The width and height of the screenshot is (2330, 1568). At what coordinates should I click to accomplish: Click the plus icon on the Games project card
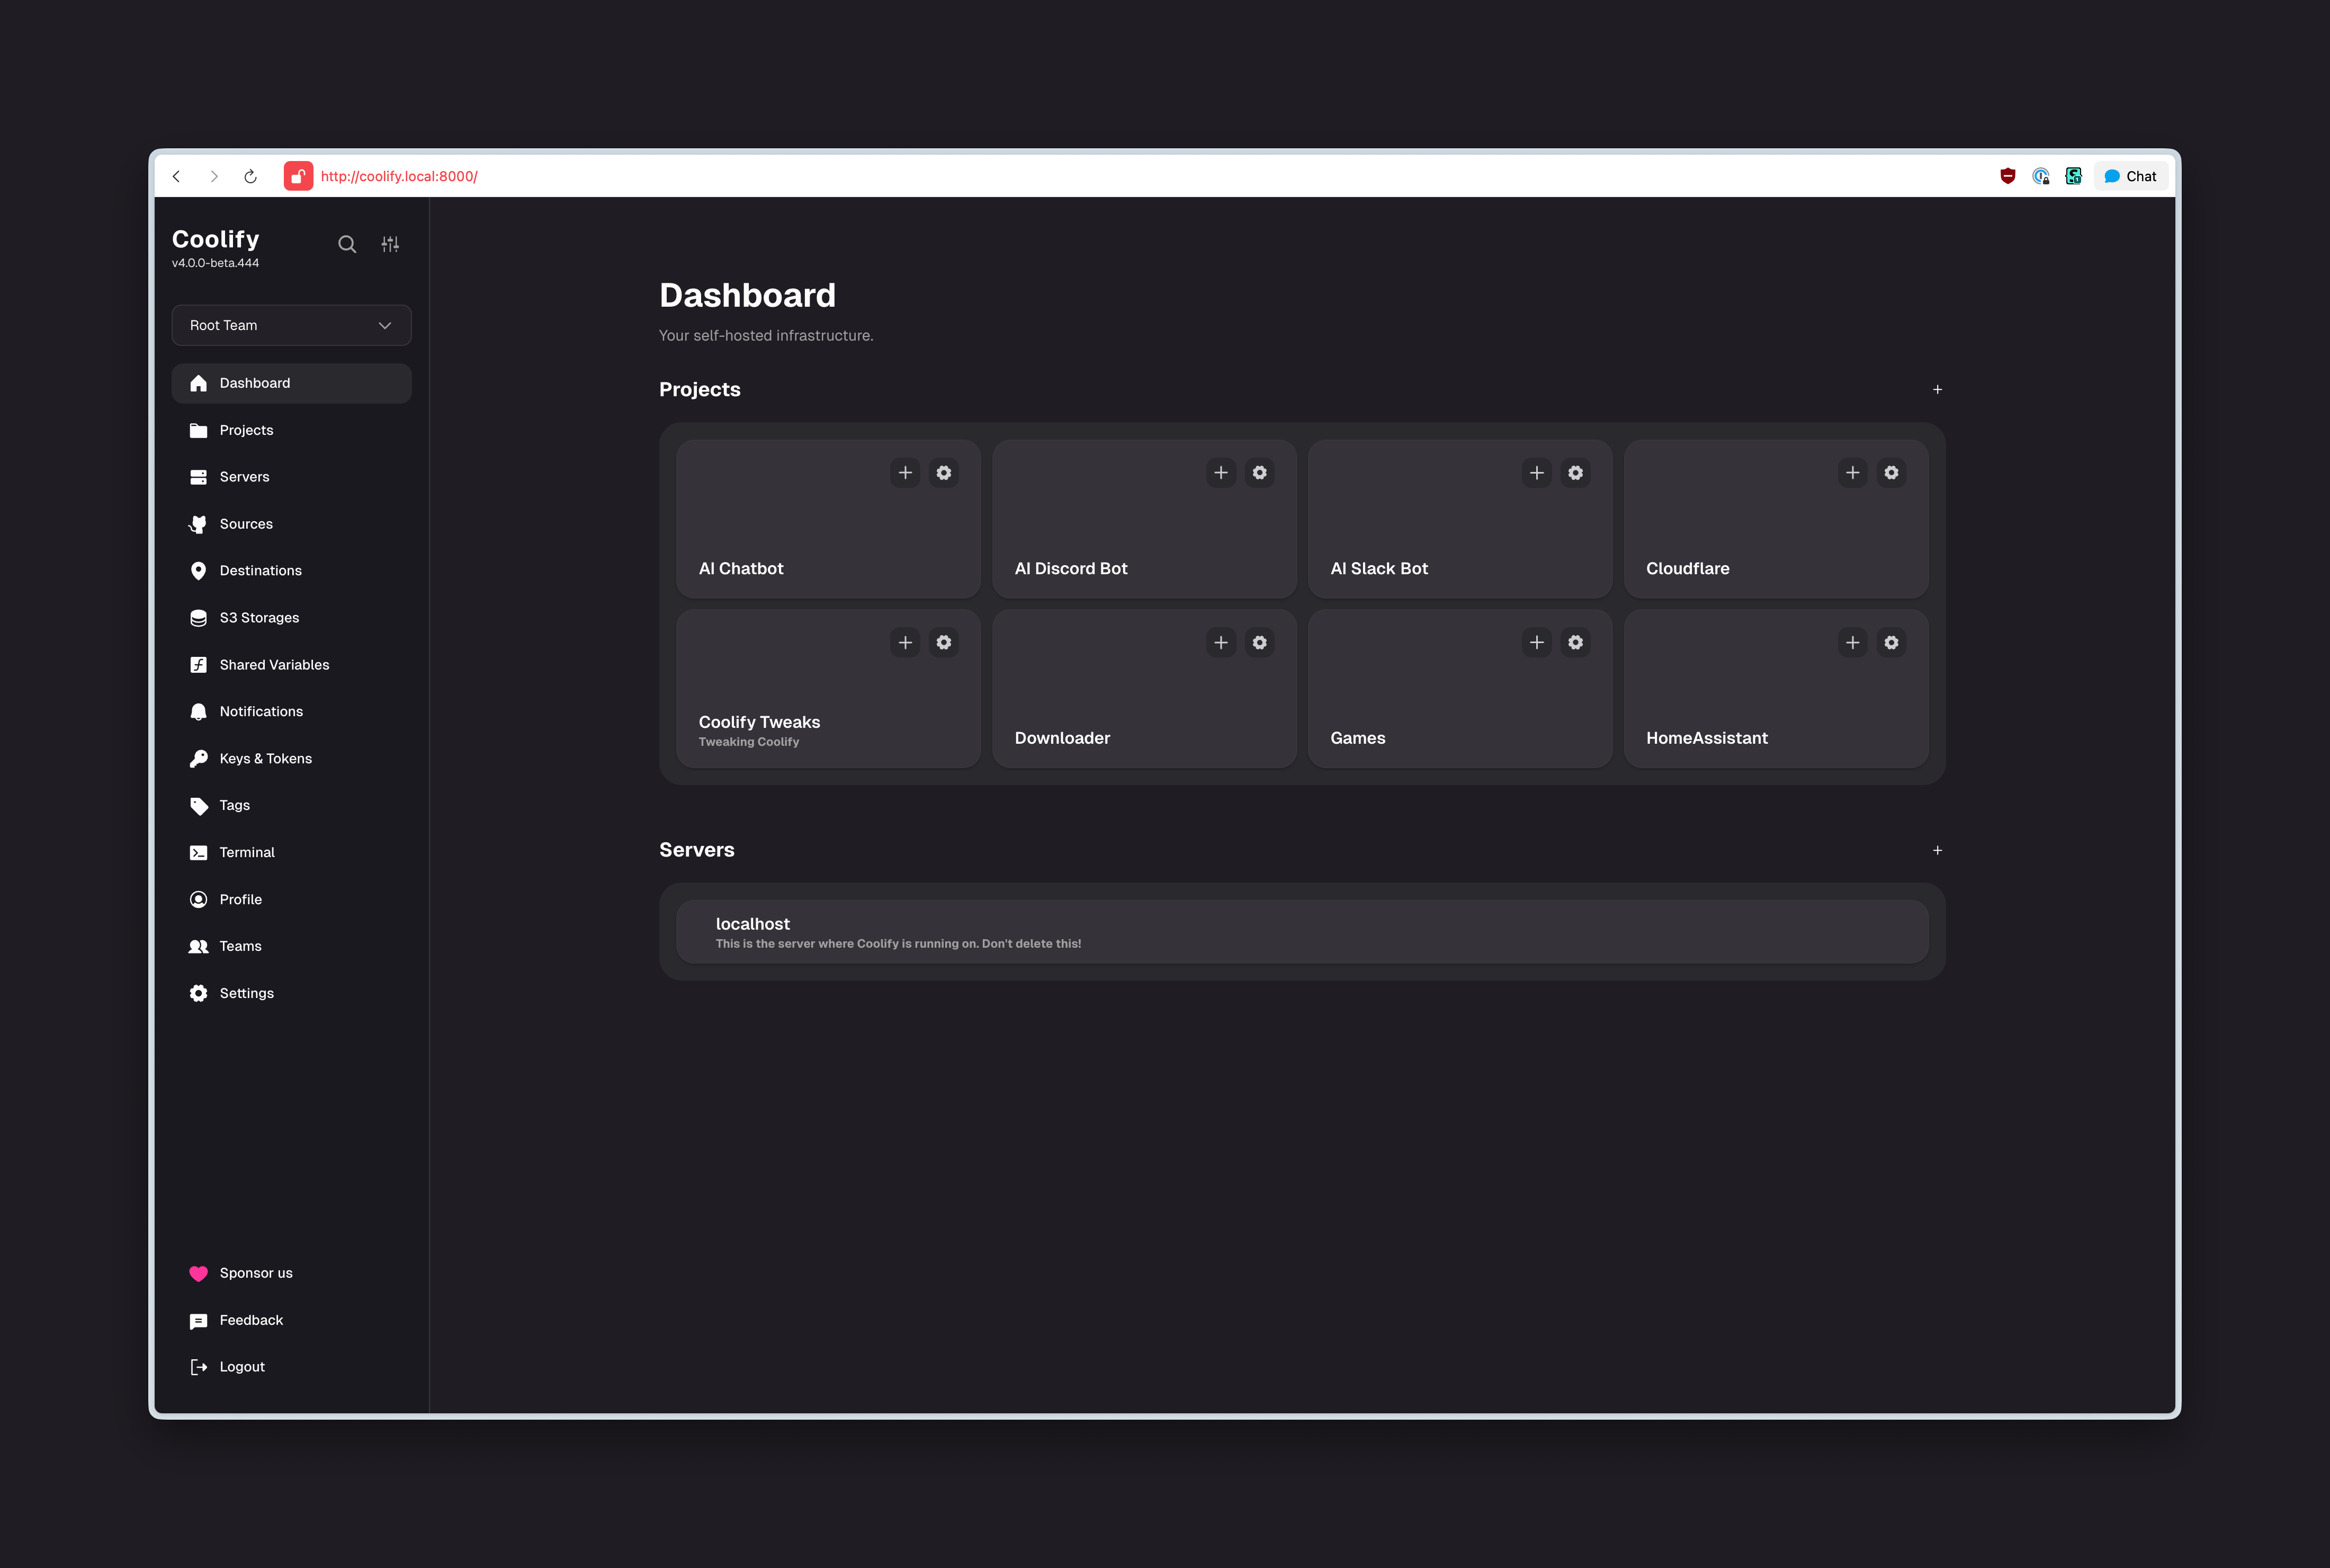pos(1536,642)
